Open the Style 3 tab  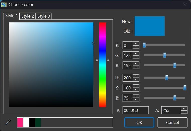[x=44, y=16]
